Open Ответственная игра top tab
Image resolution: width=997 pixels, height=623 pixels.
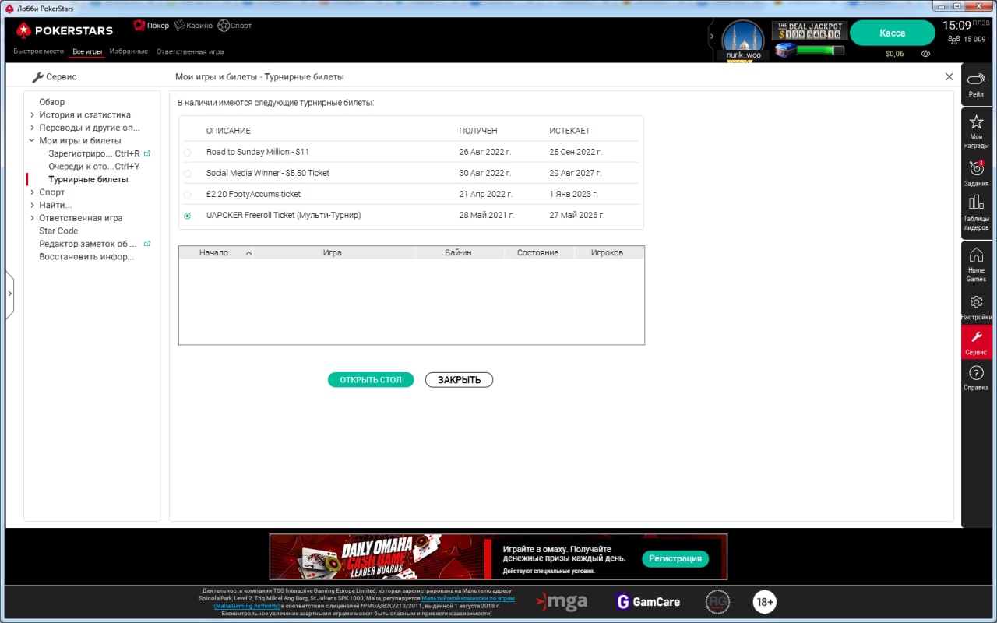click(x=190, y=51)
